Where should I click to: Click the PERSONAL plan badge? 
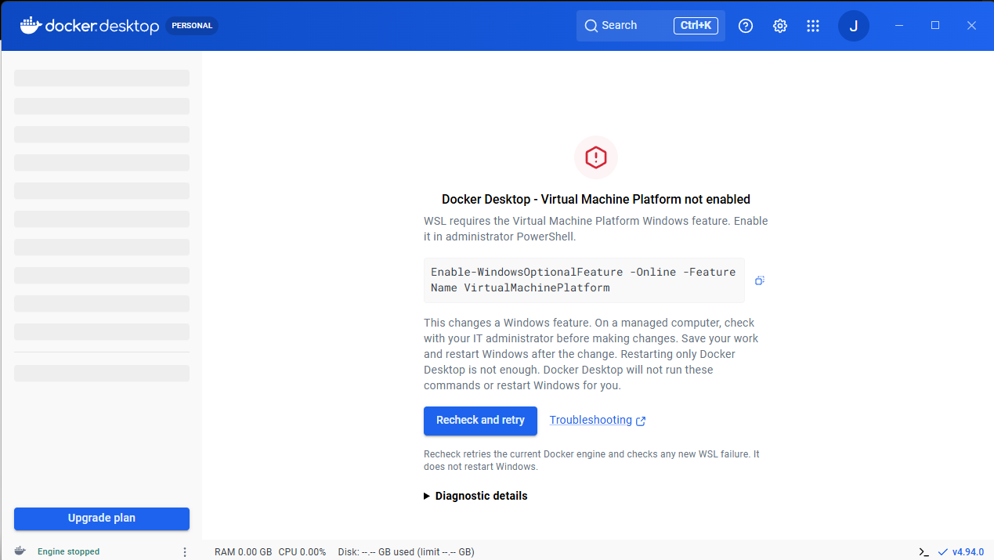tap(192, 26)
